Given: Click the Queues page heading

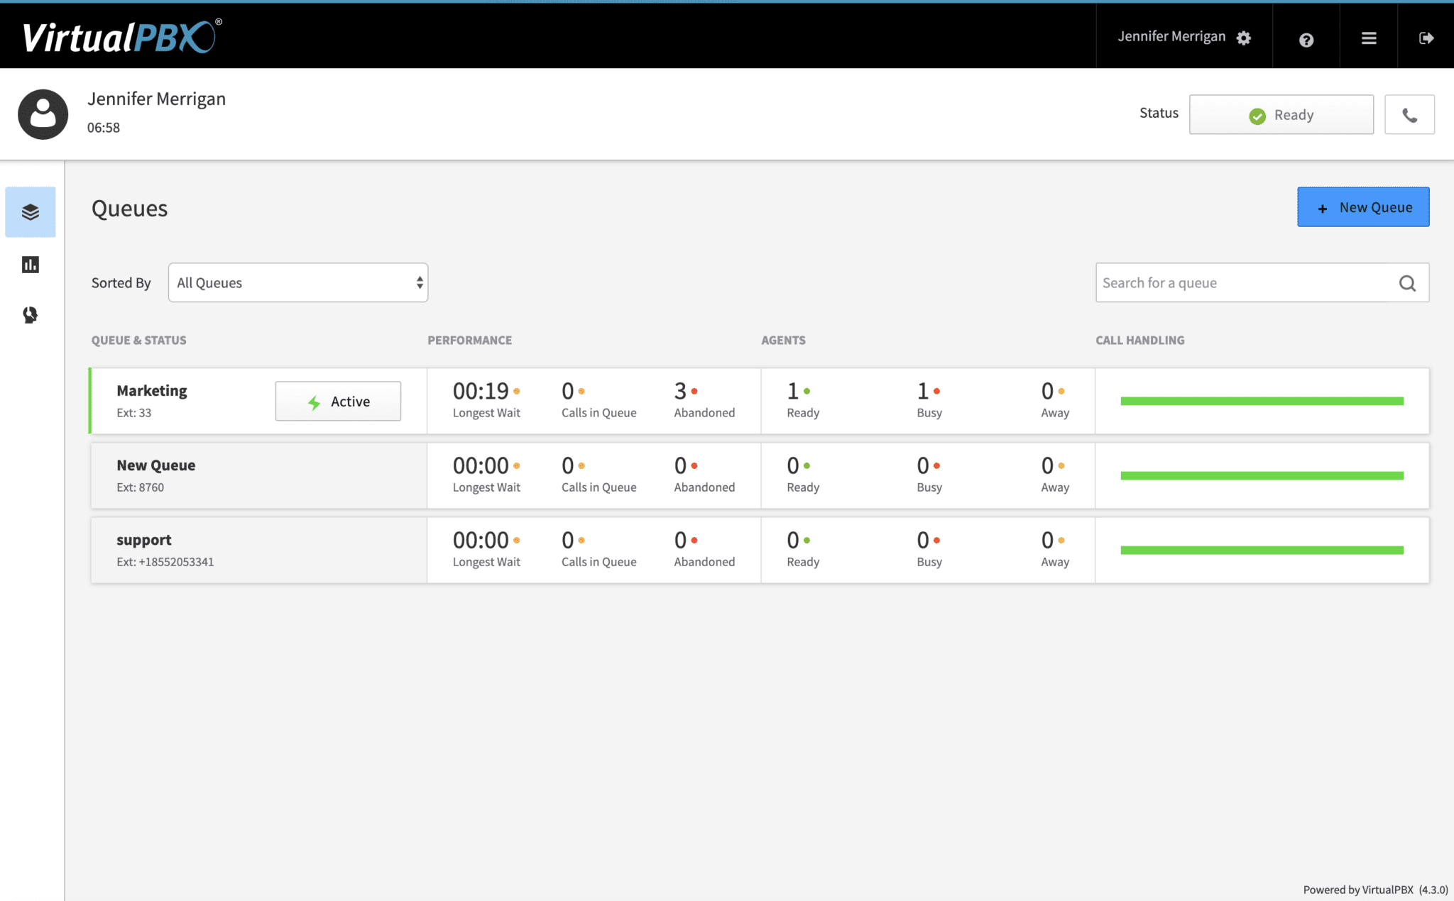Looking at the screenshot, I should (x=129, y=209).
